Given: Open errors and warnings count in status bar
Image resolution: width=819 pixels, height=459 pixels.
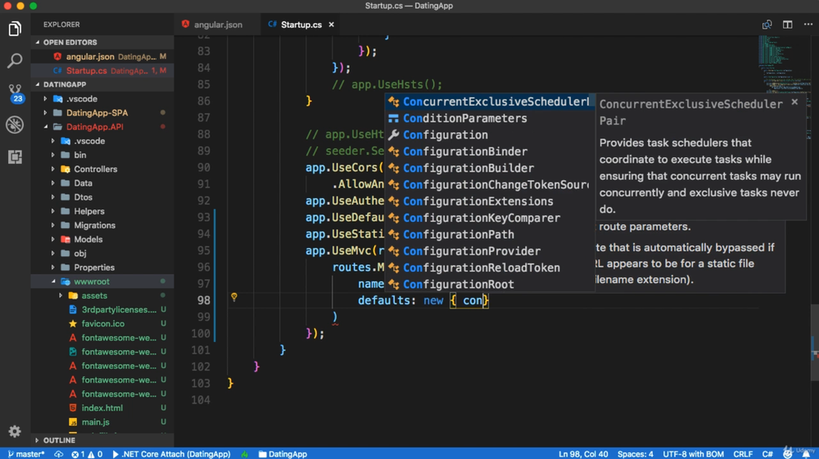Looking at the screenshot, I should point(87,454).
